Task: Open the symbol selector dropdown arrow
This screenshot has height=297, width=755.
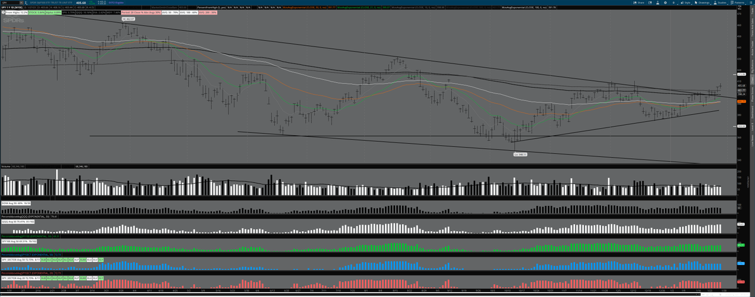Action: click(21, 3)
